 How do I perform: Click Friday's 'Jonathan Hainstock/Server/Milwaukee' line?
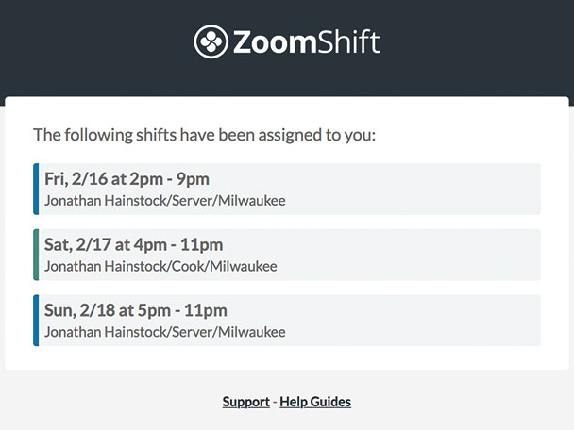pyautogui.click(x=165, y=200)
